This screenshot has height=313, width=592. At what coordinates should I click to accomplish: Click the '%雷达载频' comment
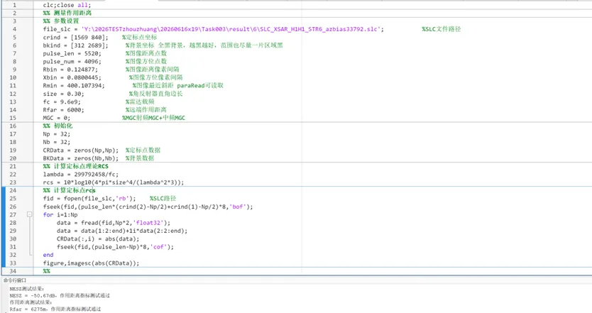coord(140,102)
